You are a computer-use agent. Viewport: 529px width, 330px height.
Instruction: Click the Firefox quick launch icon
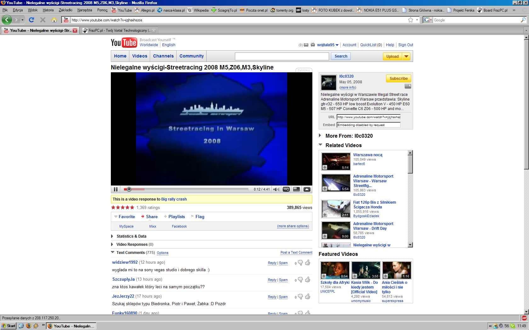[x=28, y=326]
